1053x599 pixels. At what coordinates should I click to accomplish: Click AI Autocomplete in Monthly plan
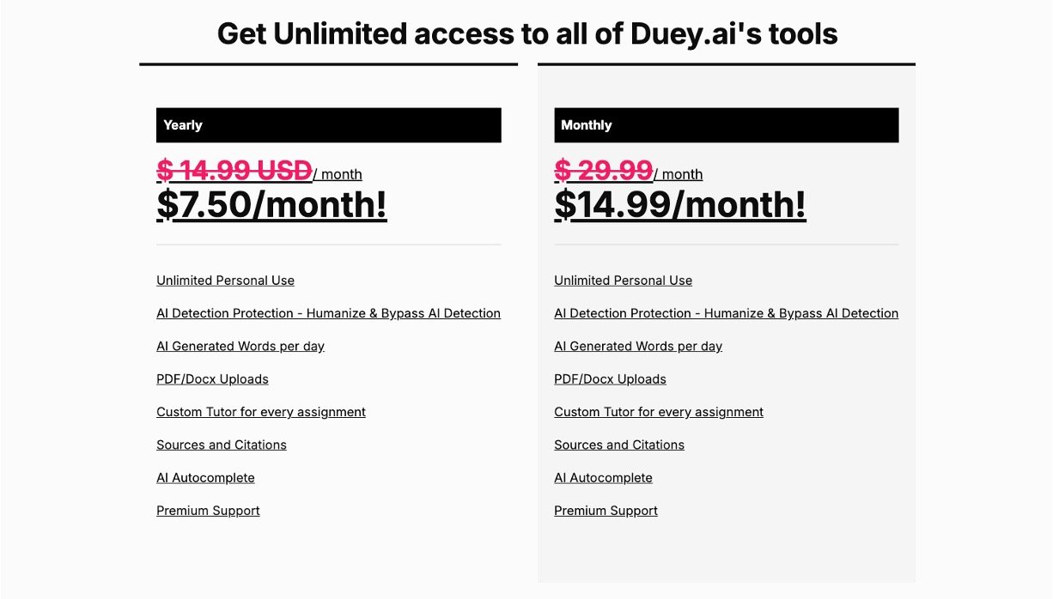(603, 478)
